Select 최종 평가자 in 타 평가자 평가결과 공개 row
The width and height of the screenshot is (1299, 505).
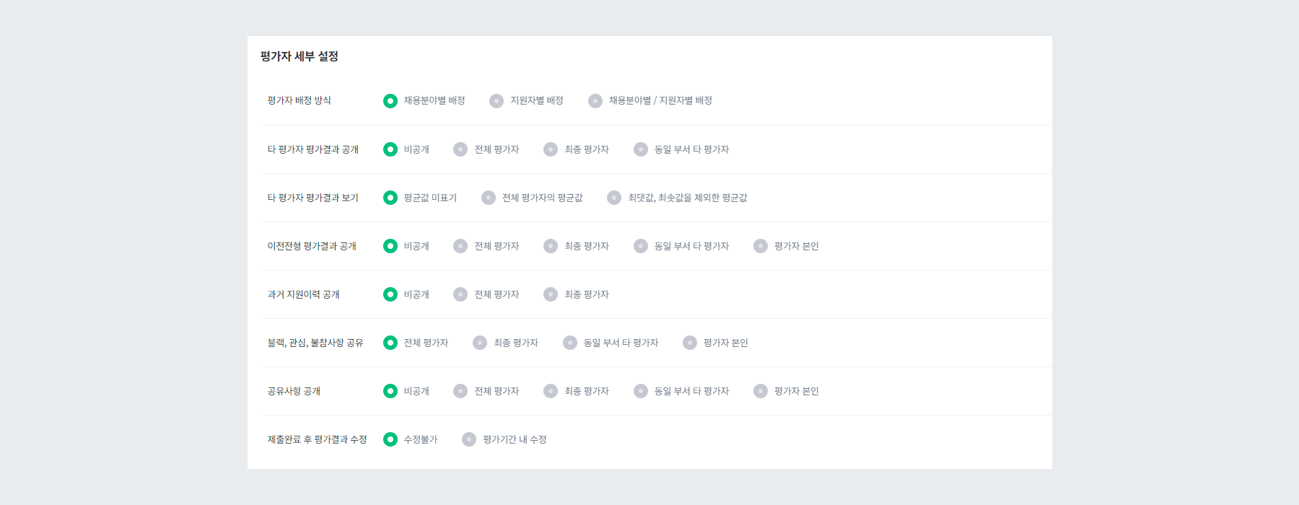[x=550, y=149]
